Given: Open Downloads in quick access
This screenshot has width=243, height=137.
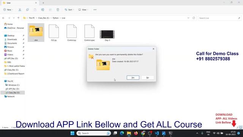Looking at the screenshot, I should [x=11, y=40].
